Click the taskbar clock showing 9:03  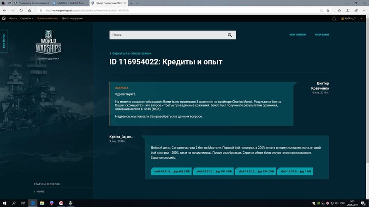click(352, 203)
